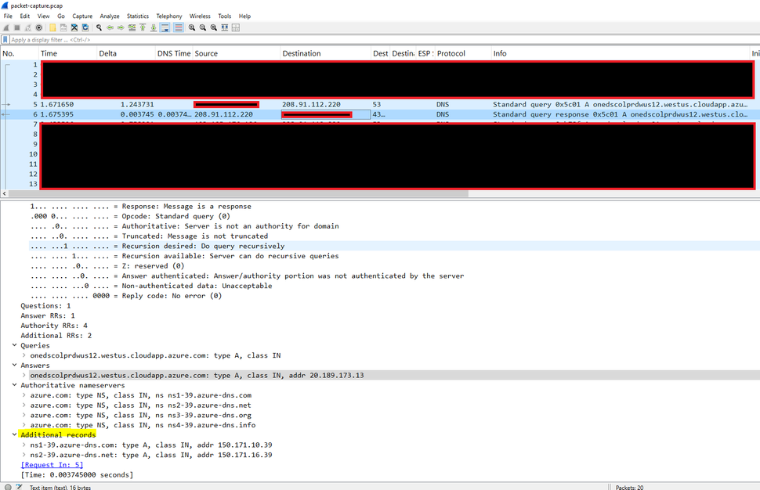Screen dimensions: 760x490
Task: Open the Tools menu
Action: coord(224,16)
